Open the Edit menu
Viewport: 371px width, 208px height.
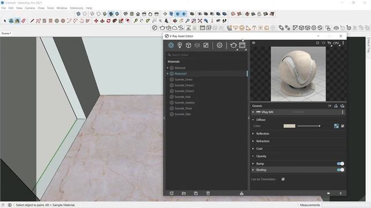point(11,8)
